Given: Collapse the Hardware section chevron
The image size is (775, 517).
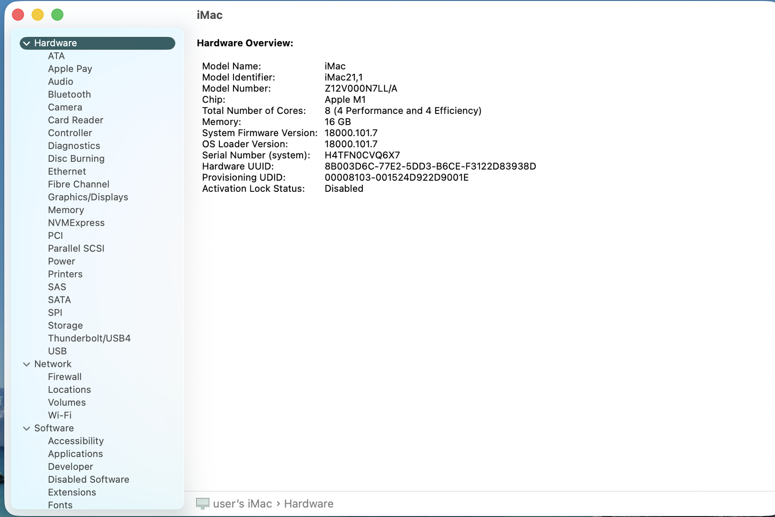Looking at the screenshot, I should tap(27, 44).
